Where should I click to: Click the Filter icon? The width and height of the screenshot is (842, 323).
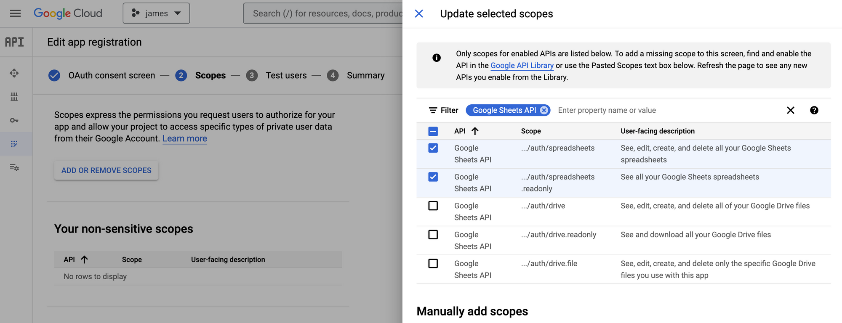click(433, 110)
